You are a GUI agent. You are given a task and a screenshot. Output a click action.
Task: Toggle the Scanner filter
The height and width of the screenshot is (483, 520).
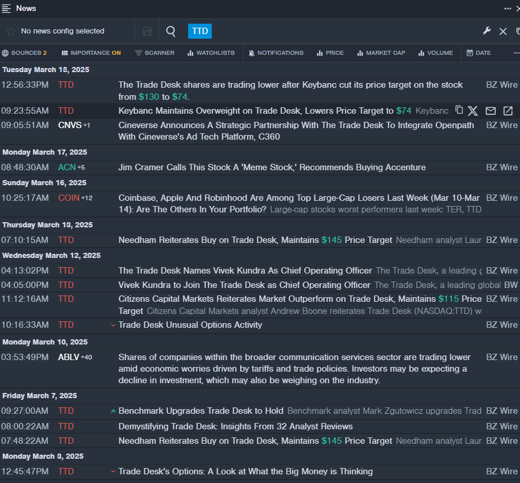[x=155, y=53]
